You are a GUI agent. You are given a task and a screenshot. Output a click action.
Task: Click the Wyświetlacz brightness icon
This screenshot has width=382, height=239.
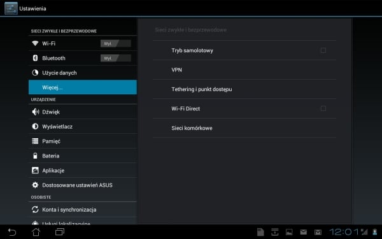coord(35,126)
